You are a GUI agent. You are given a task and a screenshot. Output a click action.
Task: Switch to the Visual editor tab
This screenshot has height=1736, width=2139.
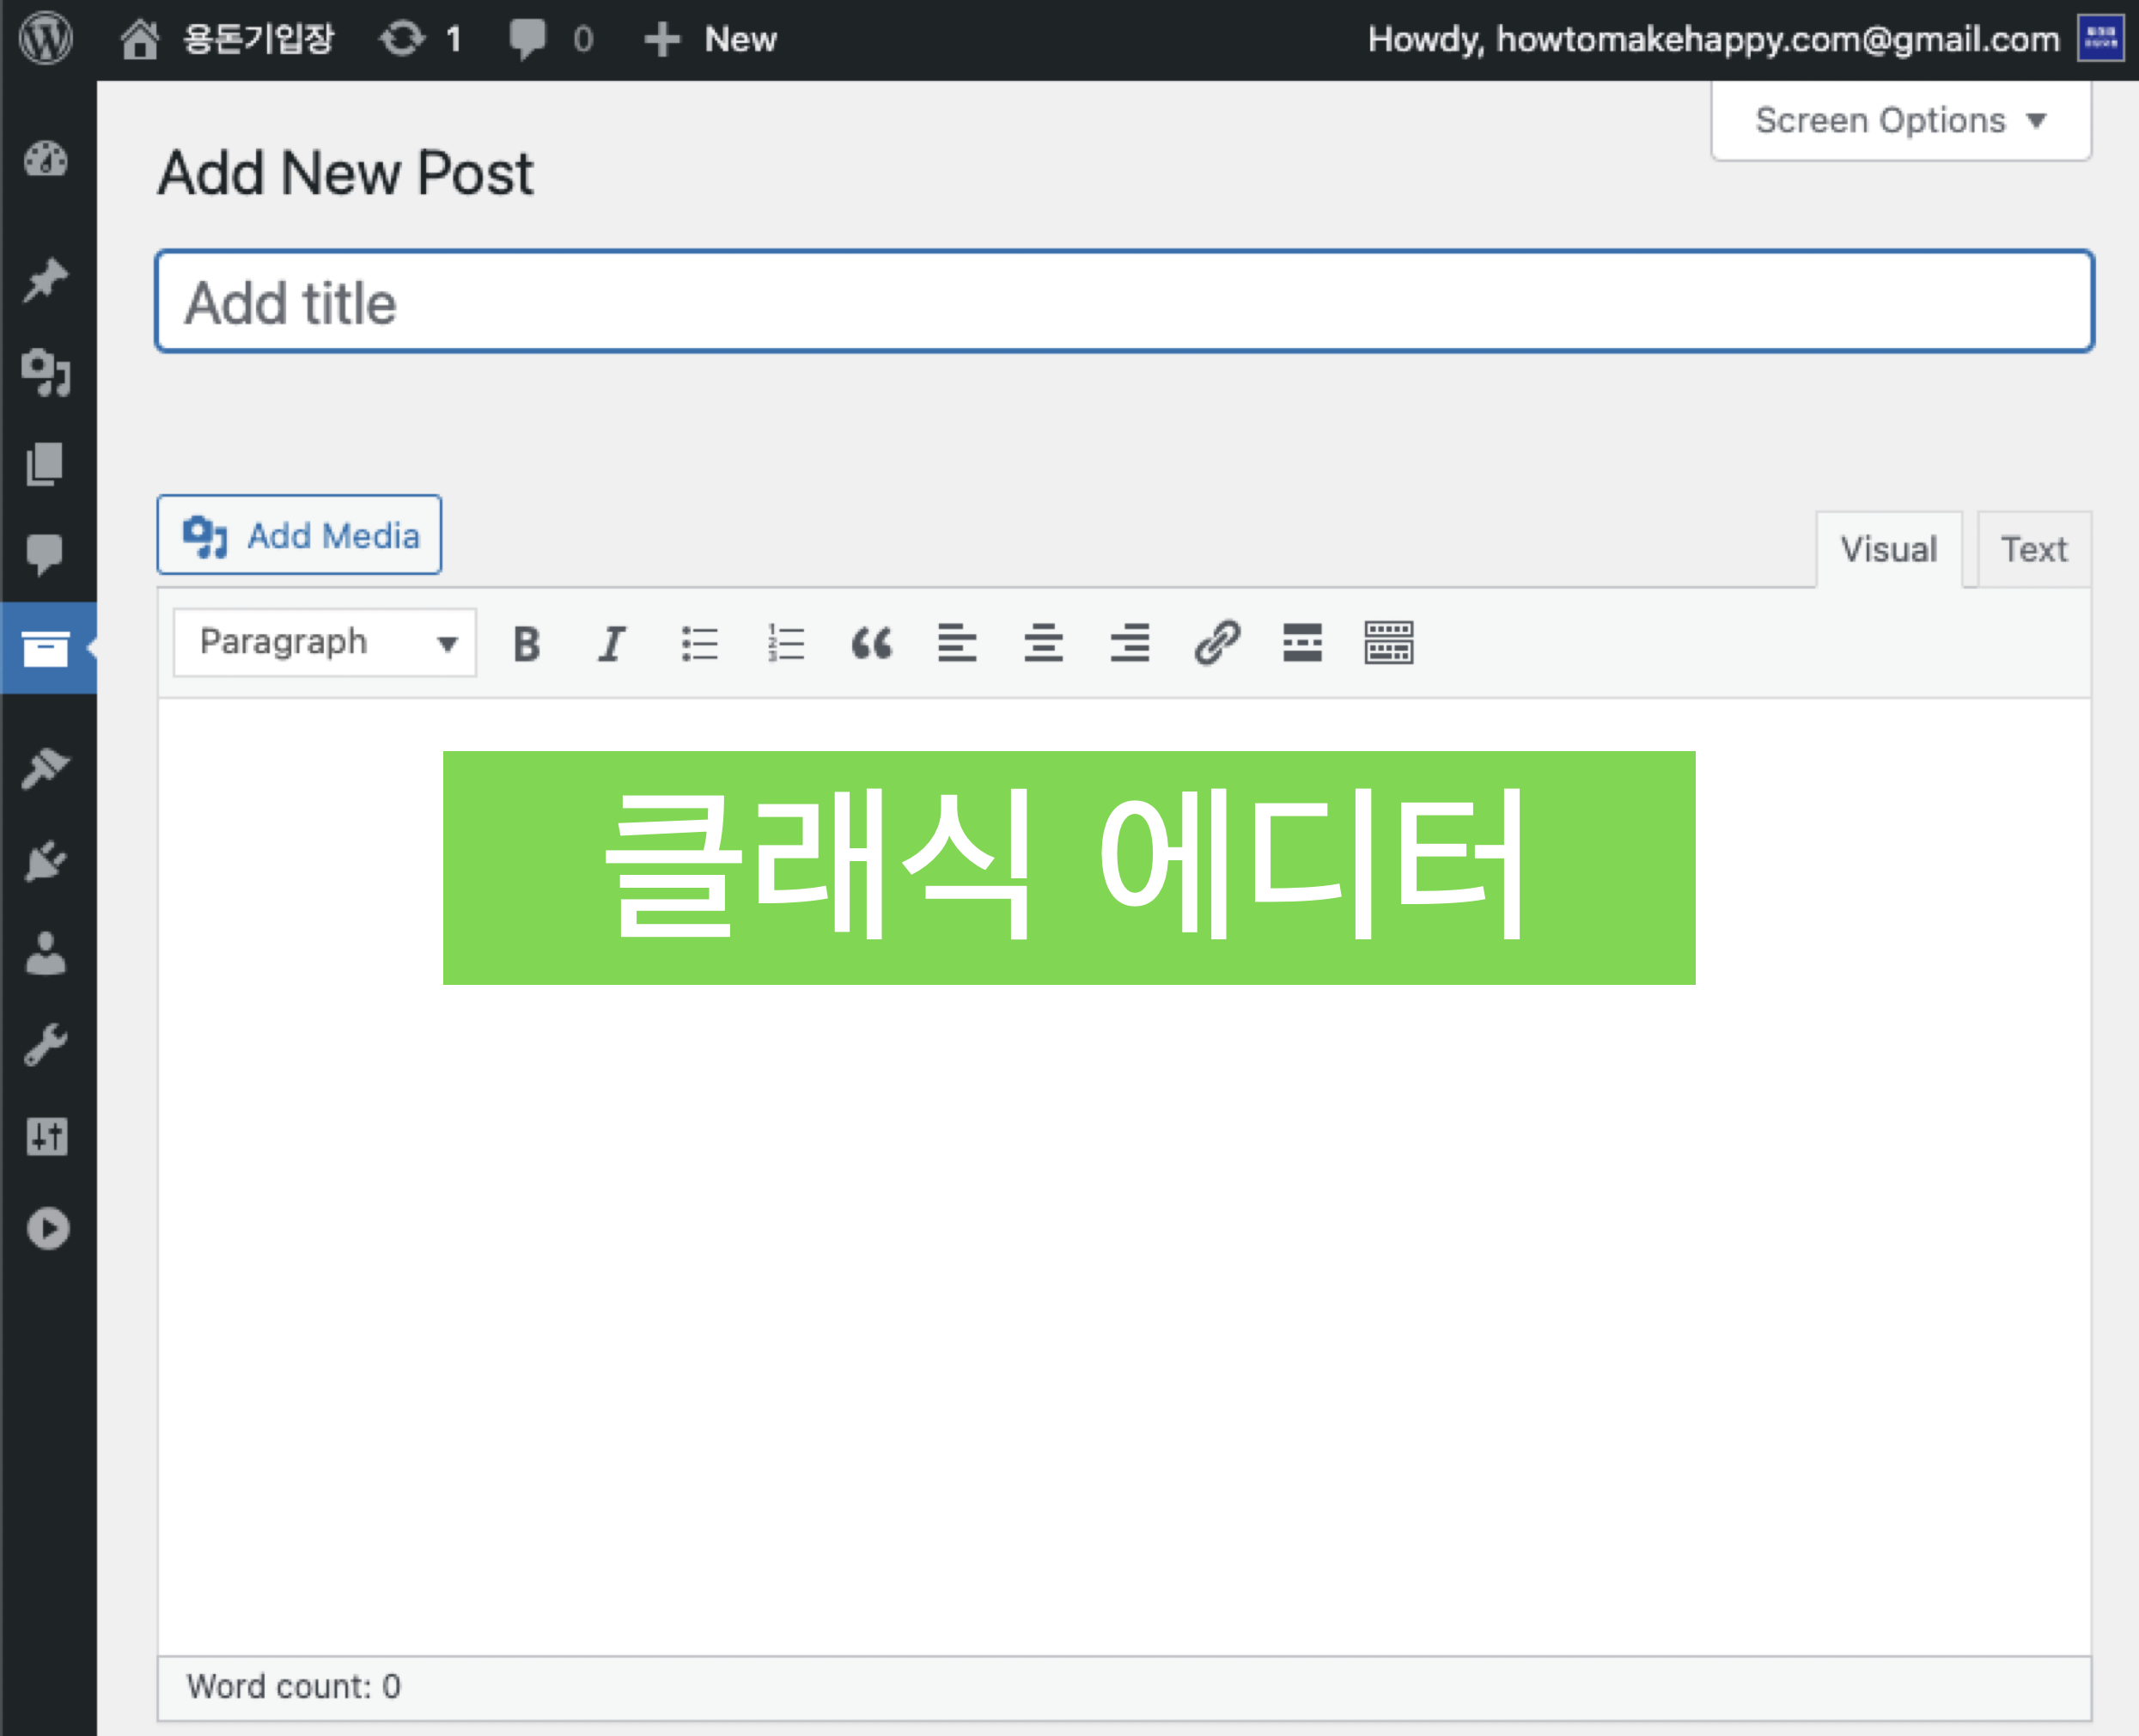[x=1888, y=550]
